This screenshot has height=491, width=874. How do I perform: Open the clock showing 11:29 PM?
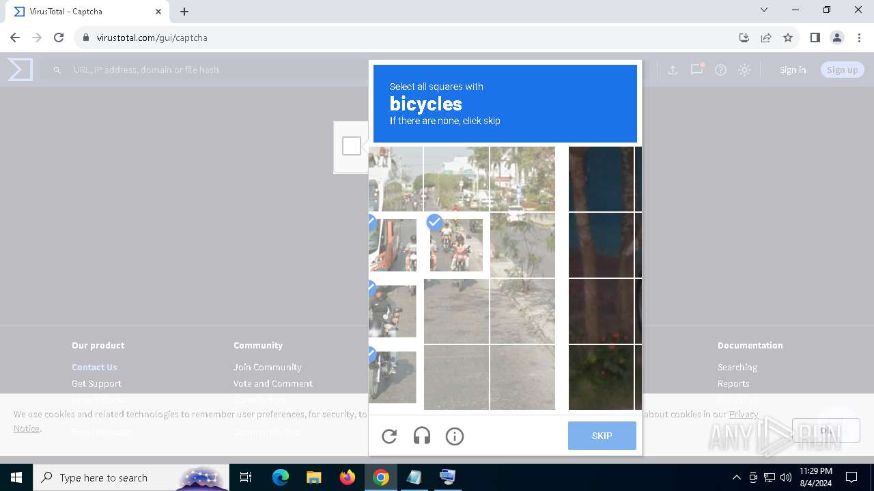click(x=816, y=477)
